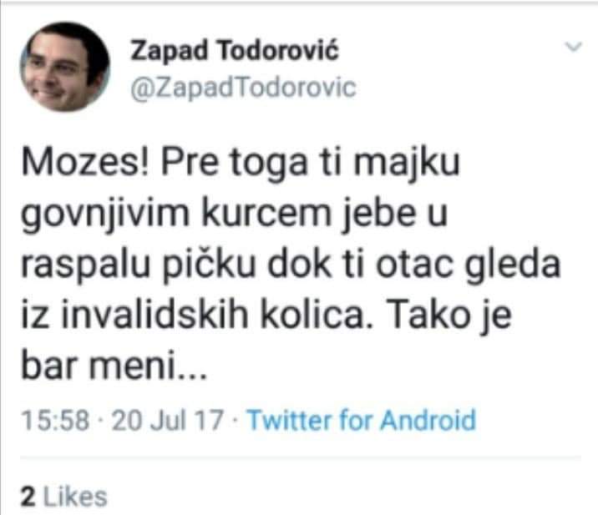Click the smiling face in the circular avatar

pos(65,67)
